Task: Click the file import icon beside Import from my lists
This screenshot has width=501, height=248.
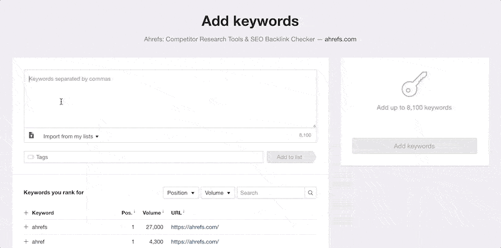Action: tap(31, 135)
